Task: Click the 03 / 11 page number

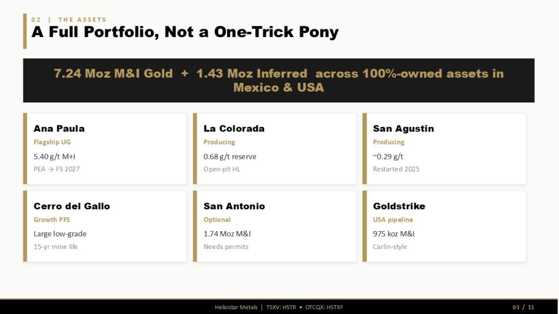Action: [x=524, y=307]
